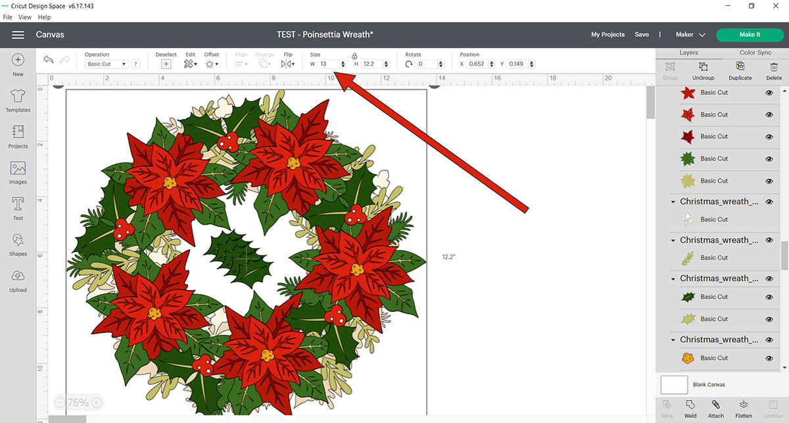
Task: Collapse Christmas_wreath group above the olive sprig layer
Action: coord(673,240)
